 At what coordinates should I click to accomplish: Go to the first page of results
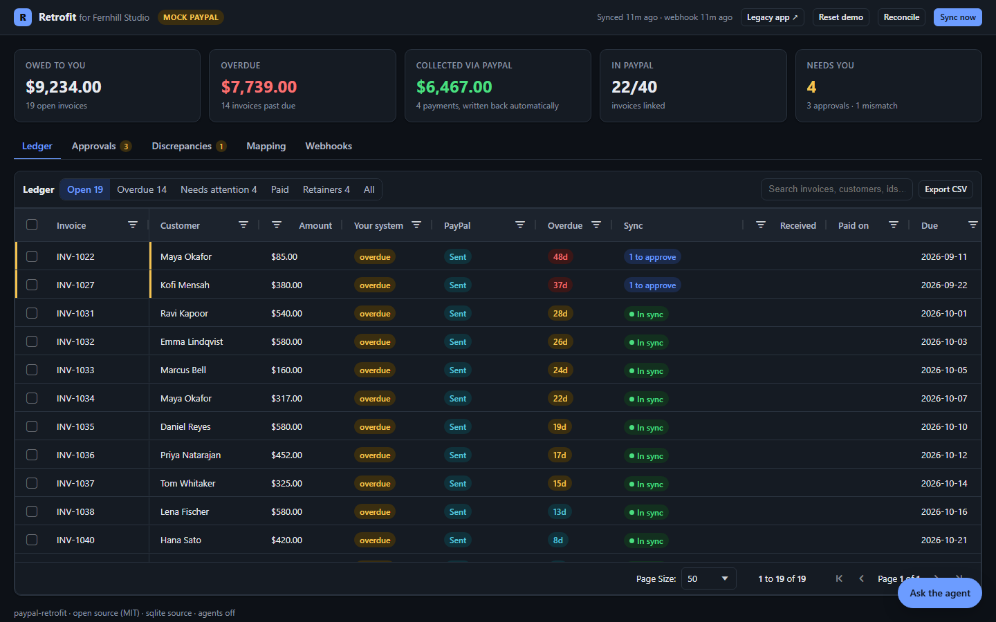(x=839, y=578)
